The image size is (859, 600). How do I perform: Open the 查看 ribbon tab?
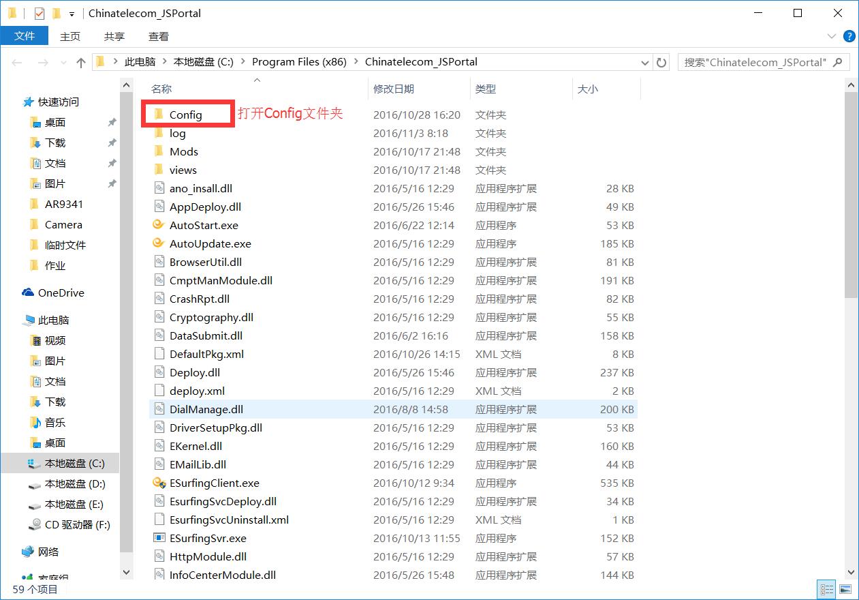(159, 36)
